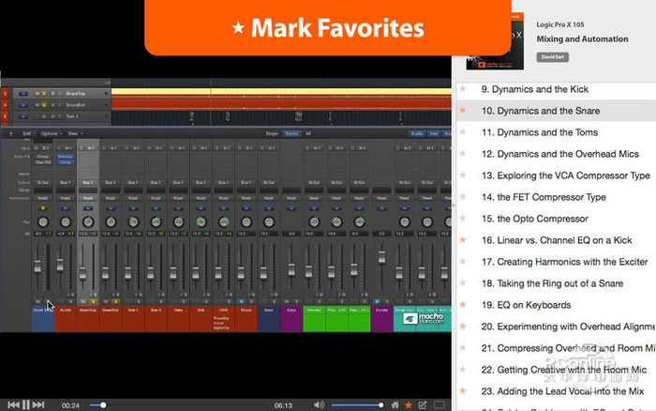
Task: Unsolo the SnareTop channel strip
Action: 93,301
